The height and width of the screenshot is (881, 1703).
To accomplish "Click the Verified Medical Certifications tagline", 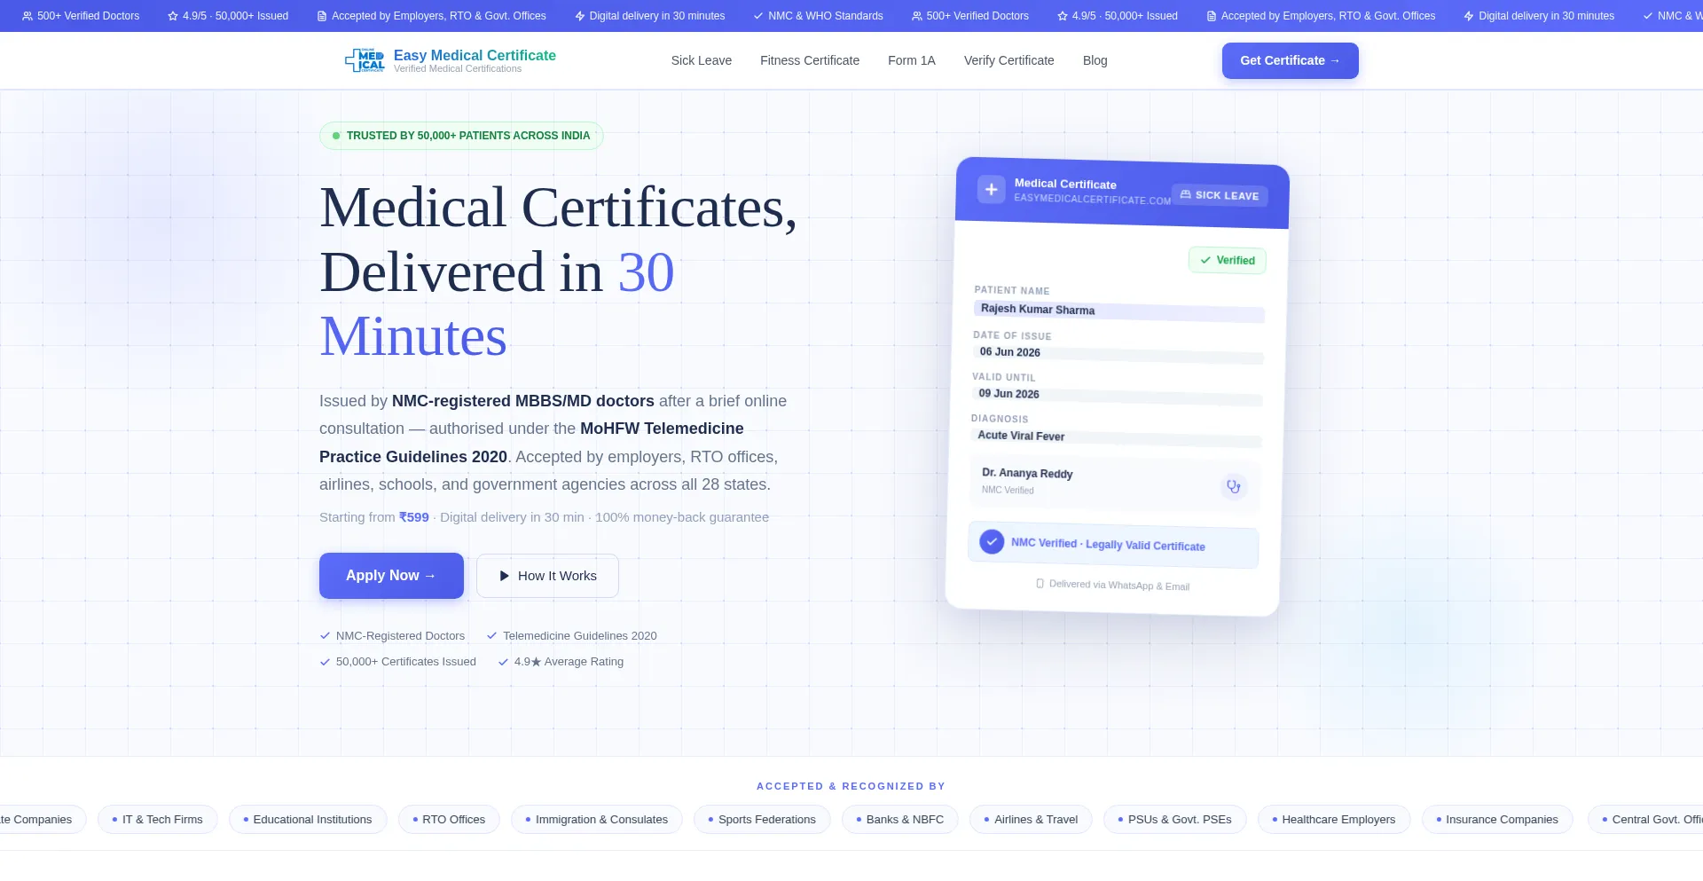I will click(x=458, y=68).
